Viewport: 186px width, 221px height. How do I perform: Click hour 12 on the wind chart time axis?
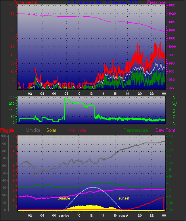tap(91, 94)
